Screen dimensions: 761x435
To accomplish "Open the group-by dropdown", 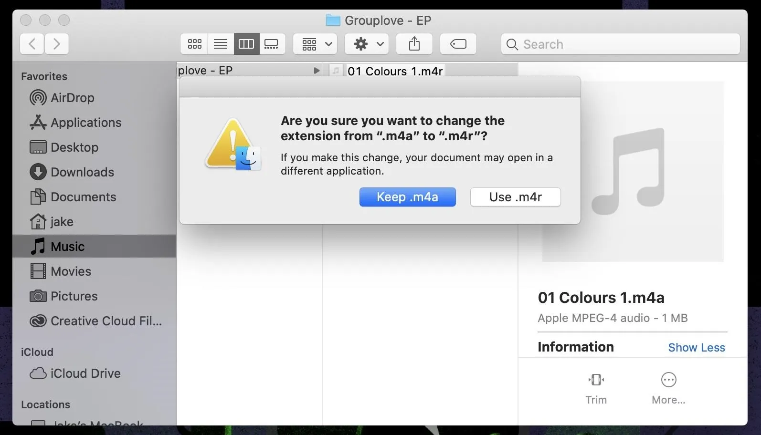I will click(x=315, y=44).
